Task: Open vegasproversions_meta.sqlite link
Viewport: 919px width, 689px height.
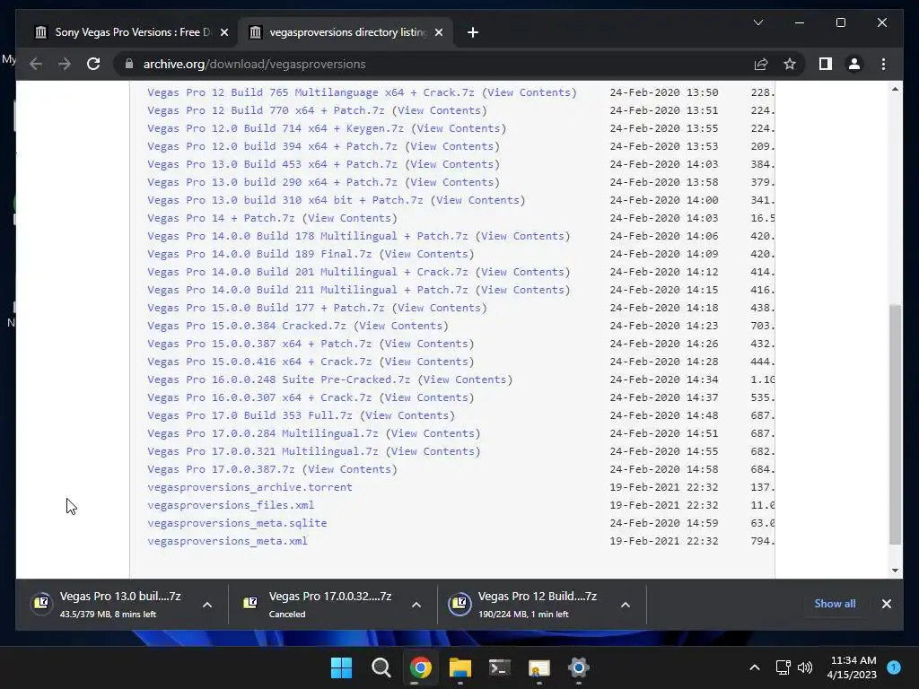Action: coord(237,523)
